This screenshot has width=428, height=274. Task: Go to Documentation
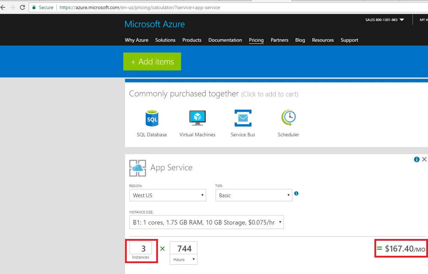pyautogui.click(x=225, y=40)
